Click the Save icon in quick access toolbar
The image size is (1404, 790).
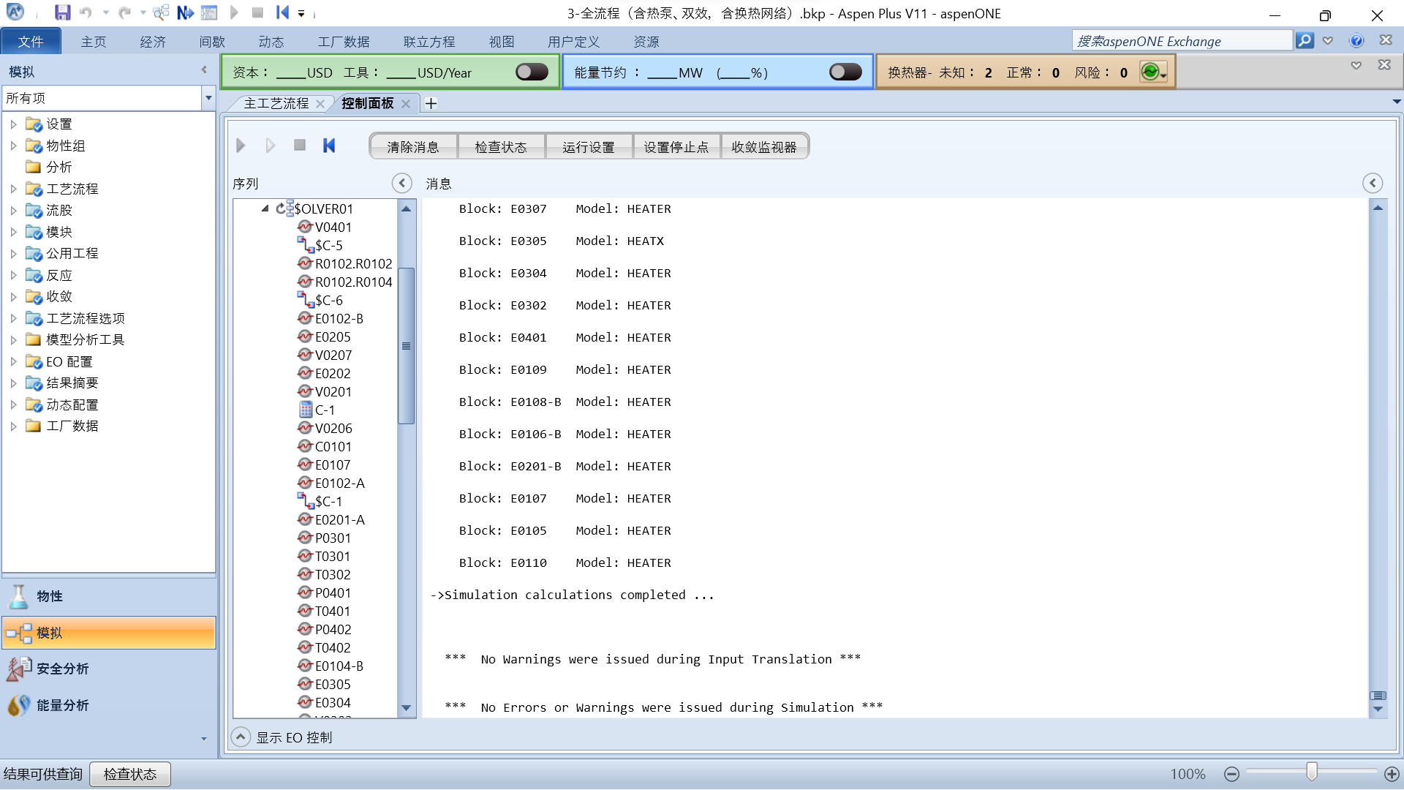click(62, 12)
